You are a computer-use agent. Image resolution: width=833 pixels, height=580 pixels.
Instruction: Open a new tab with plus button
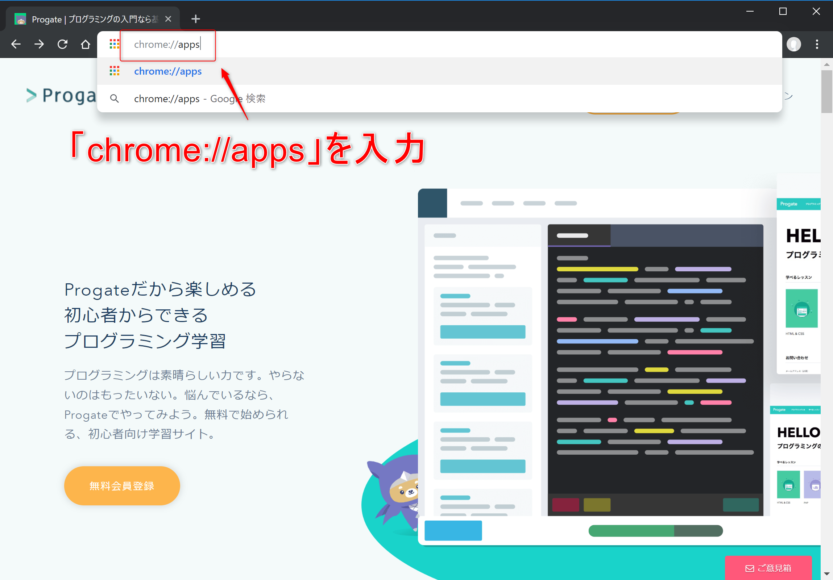point(195,19)
